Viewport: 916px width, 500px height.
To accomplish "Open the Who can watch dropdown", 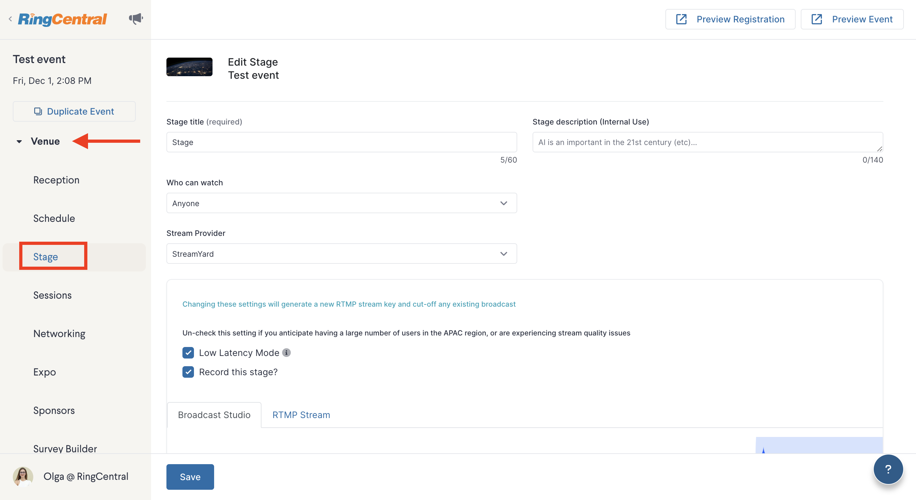I will (x=341, y=203).
